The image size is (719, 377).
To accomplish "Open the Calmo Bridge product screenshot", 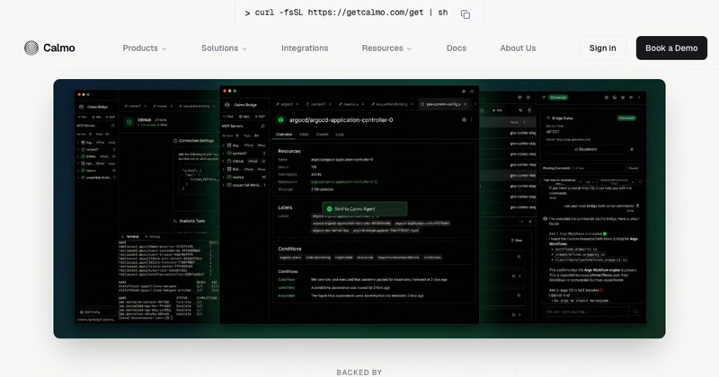I will click(x=359, y=209).
